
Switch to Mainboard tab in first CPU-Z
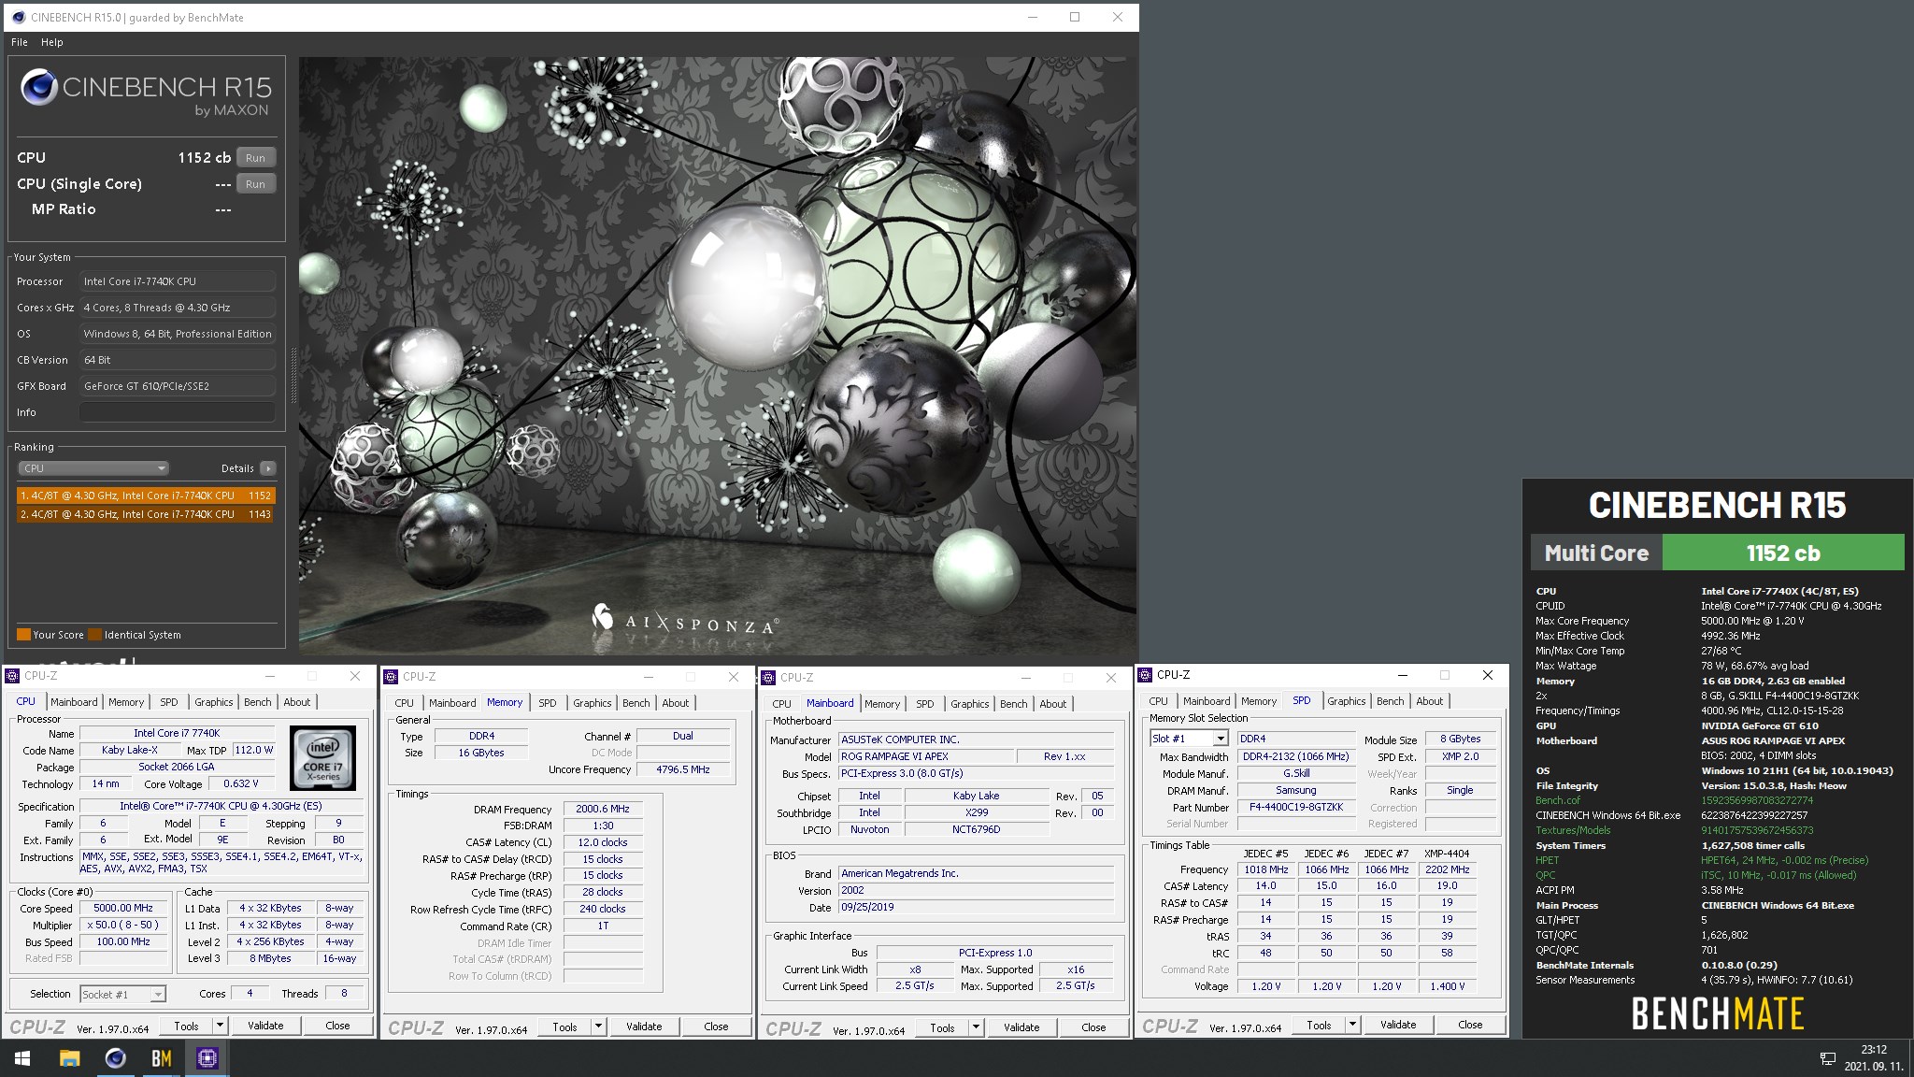tap(74, 702)
